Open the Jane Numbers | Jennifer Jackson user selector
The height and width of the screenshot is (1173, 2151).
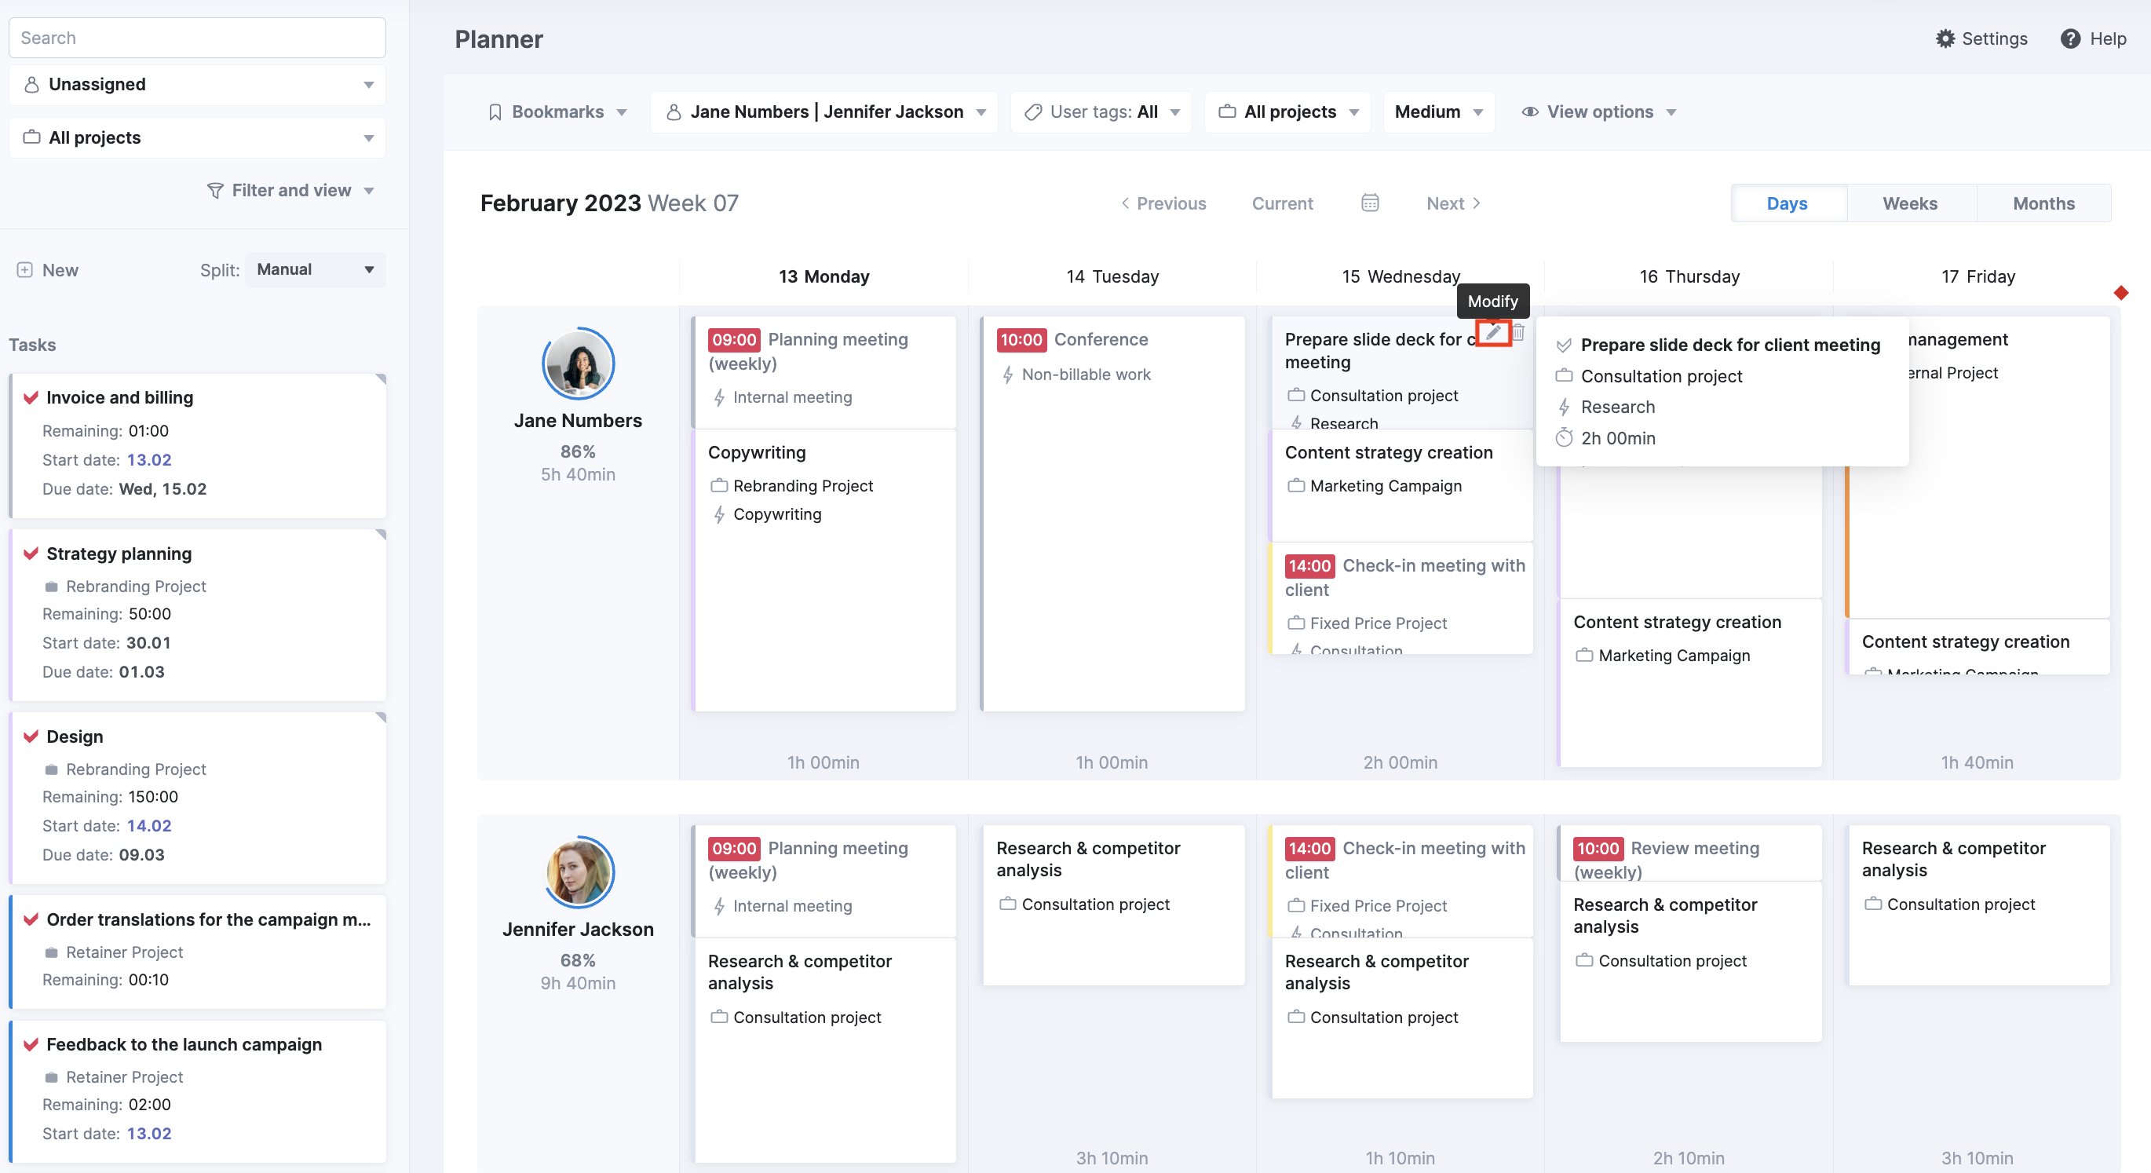tap(825, 111)
